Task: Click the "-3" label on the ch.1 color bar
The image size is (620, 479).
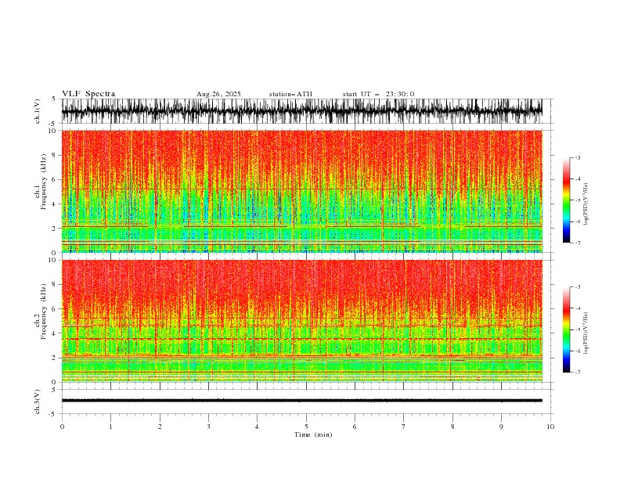Action: (x=578, y=157)
